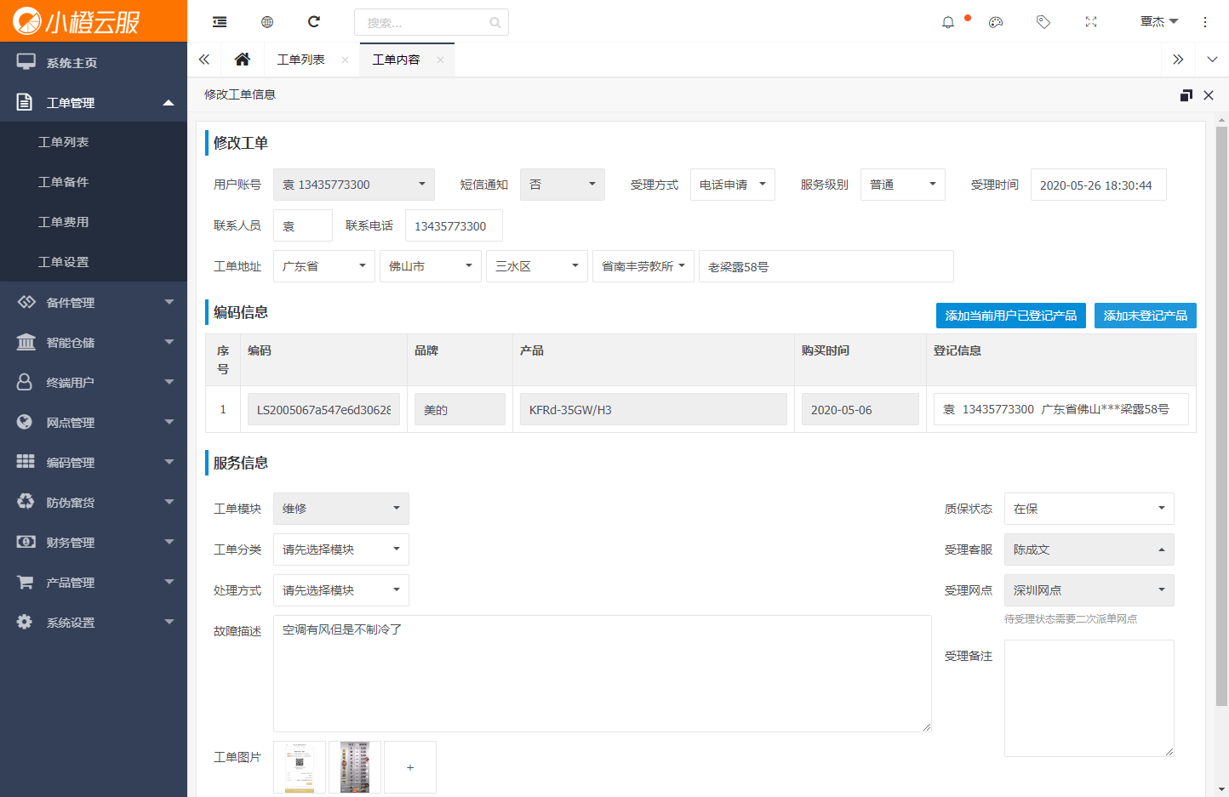1229x797 pixels.
Task: Open the 工单分类 dropdown
Action: coord(341,549)
